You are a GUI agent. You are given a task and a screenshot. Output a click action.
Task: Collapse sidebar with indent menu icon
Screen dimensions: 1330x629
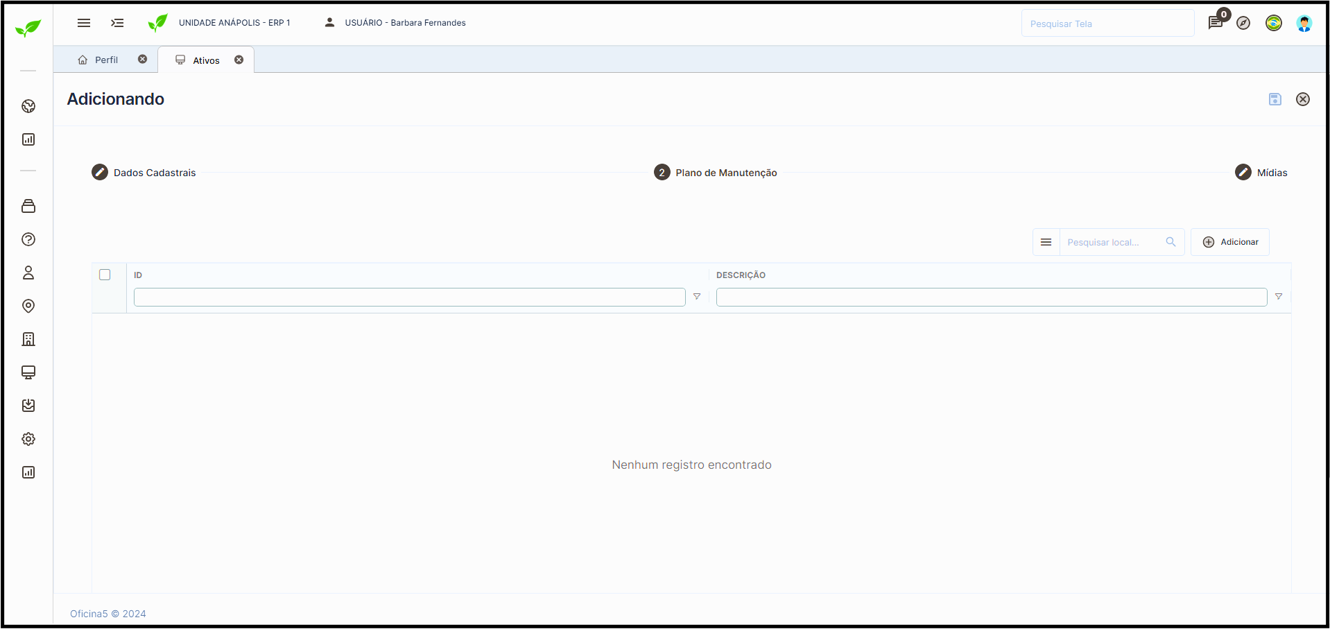click(x=117, y=23)
